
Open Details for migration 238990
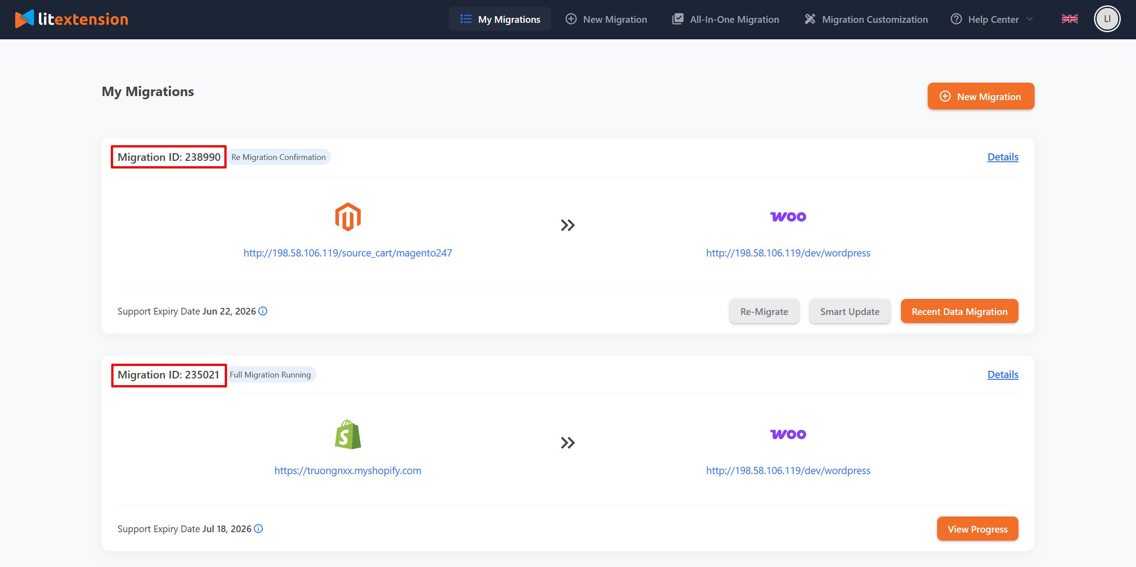1003,157
